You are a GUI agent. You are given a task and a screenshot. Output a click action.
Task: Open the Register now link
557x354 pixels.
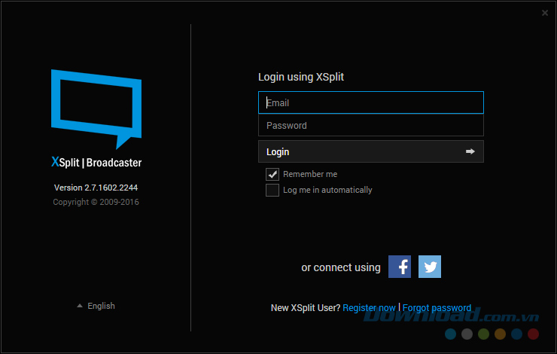click(x=369, y=308)
